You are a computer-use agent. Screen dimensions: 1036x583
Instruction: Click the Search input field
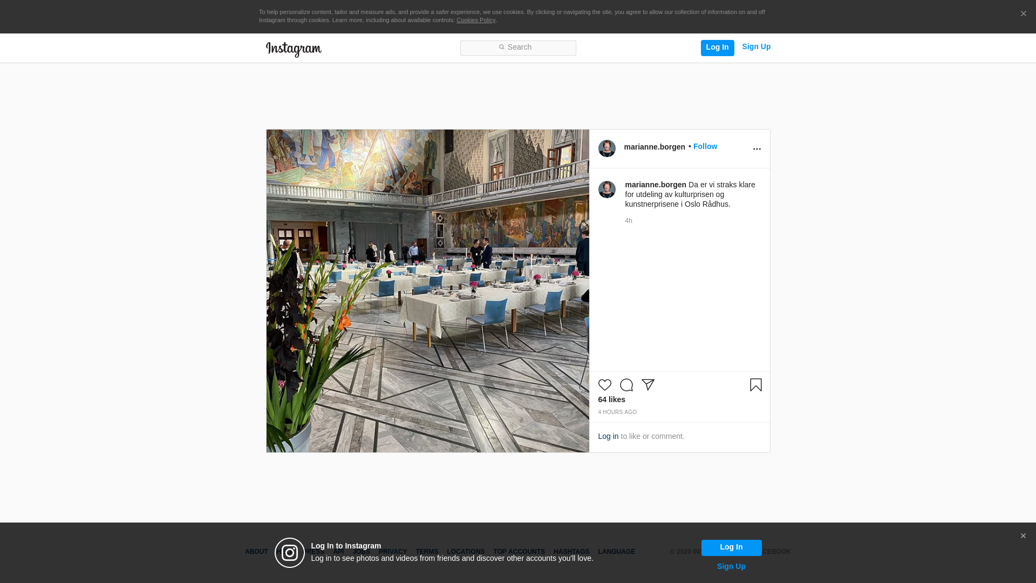pos(518,48)
